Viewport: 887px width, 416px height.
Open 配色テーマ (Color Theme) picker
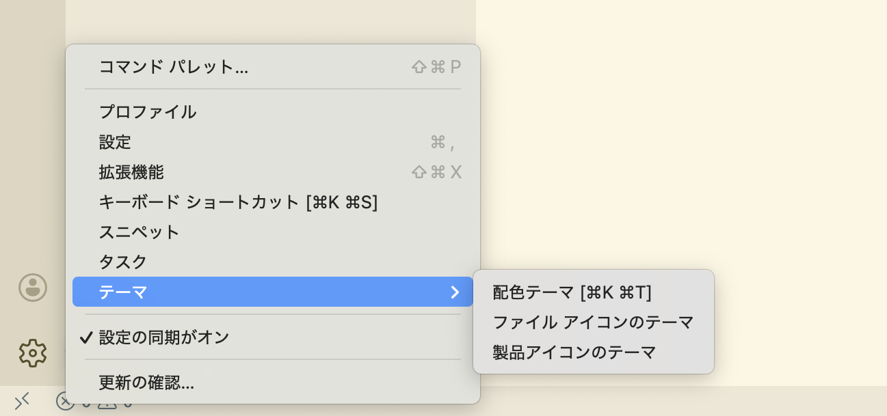tap(572, 292)
